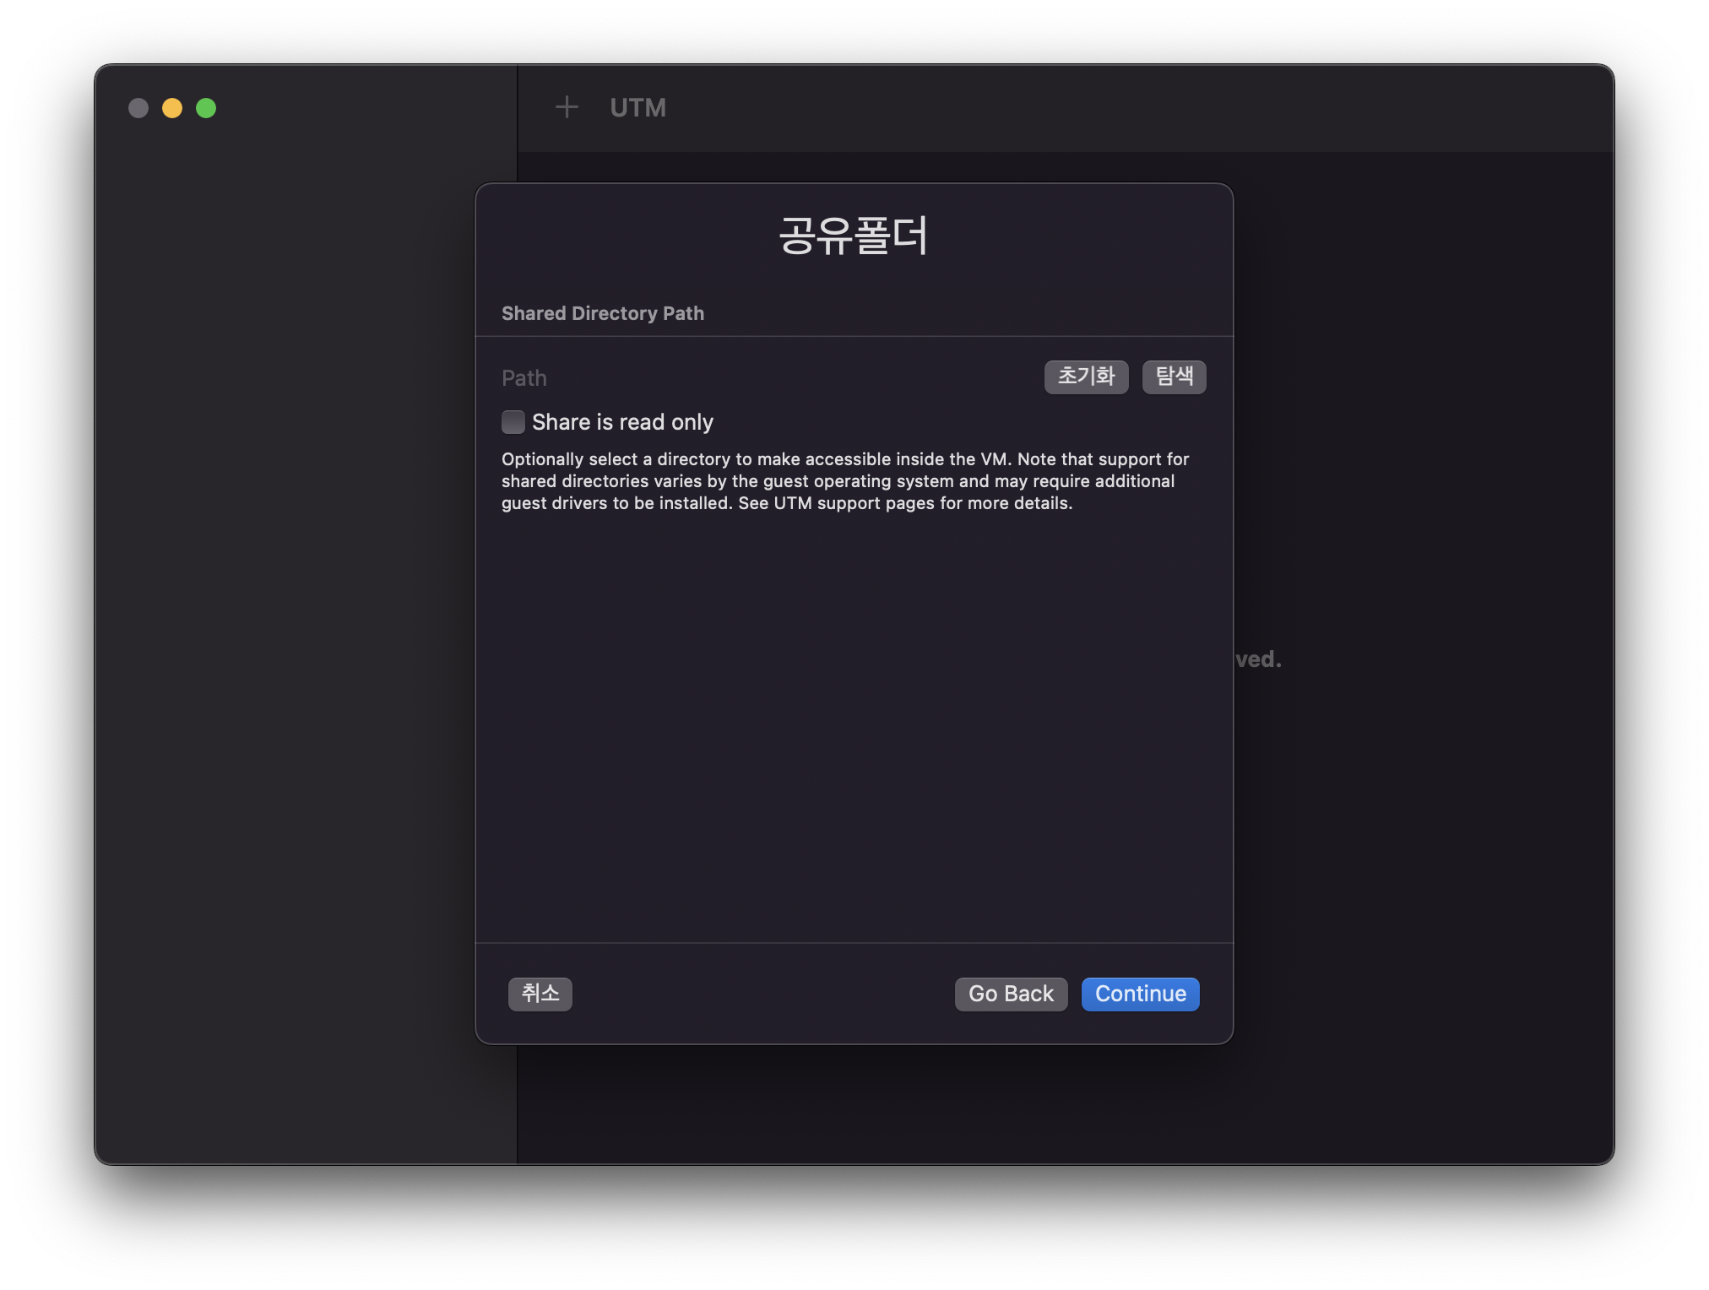Click the shared directory description paragraph
Viewport: 1709px width, 1290px height.
tap(844, 481)
